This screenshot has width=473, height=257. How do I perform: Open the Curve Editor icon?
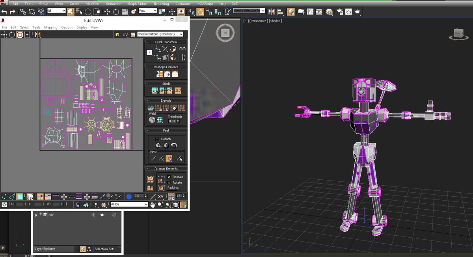click(310, 12)
